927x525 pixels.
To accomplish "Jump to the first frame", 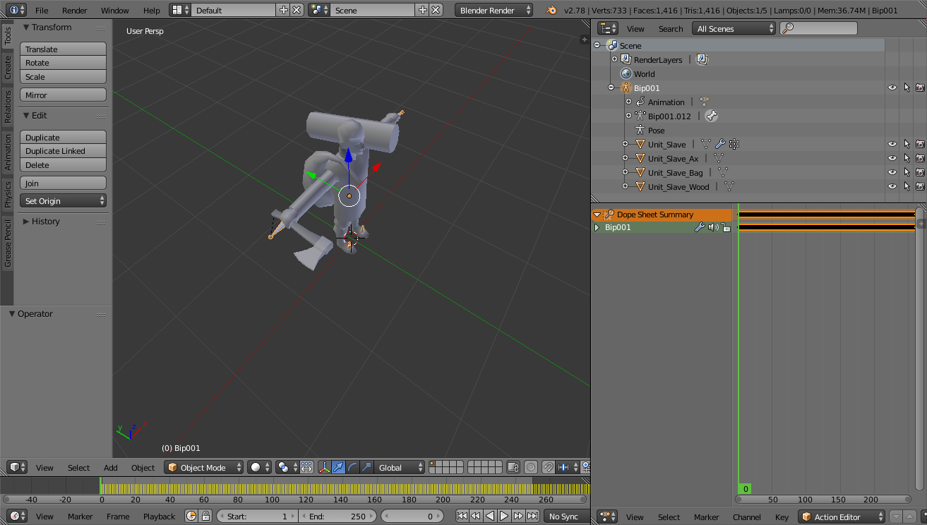I will click(x=462, y=516).
